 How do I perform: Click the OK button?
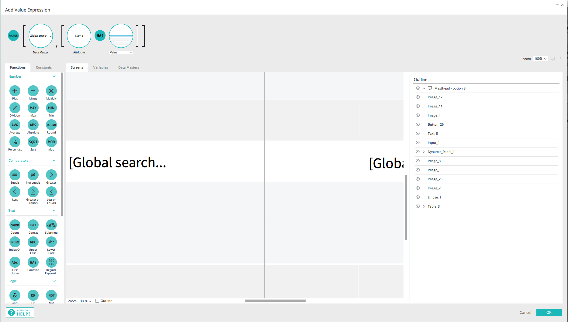click(x=549, y=312)
